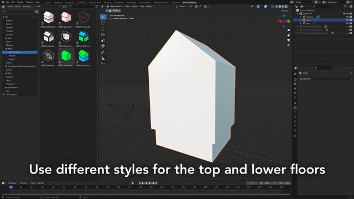
Task: Open the viewport Options dropdown
Action: point(285,11)
